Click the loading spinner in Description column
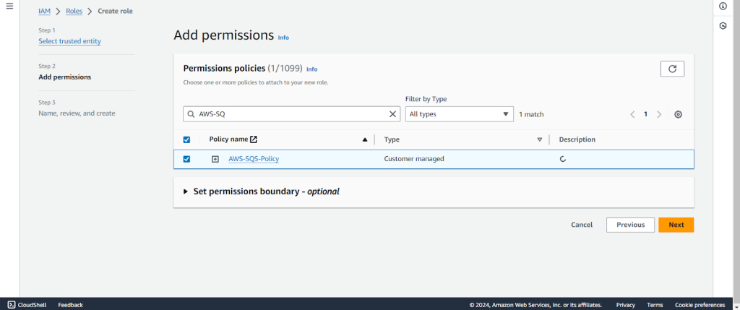 (x=562, y=159)
